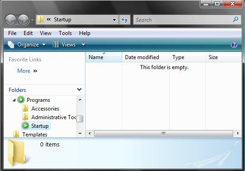245x171 pixels.
Task: Open the View menu
Action: pos(45,33)
